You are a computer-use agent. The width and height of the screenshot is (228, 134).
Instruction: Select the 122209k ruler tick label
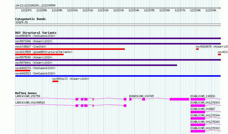click(x=211, y=10)
